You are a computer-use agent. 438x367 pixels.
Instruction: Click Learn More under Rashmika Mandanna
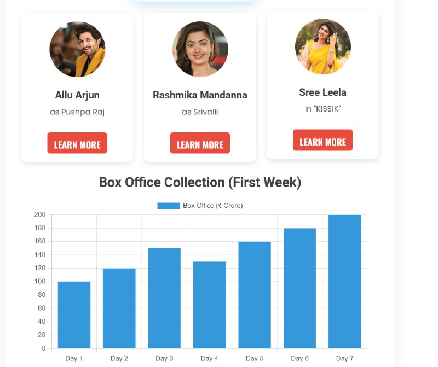click(x=200, y=143)
